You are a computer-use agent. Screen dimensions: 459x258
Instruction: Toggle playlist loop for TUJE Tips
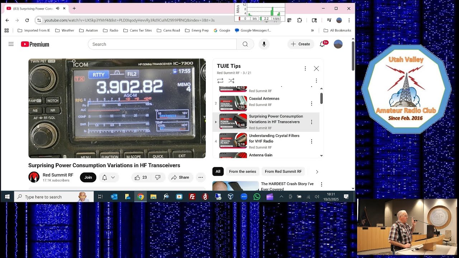click(220, 81)
